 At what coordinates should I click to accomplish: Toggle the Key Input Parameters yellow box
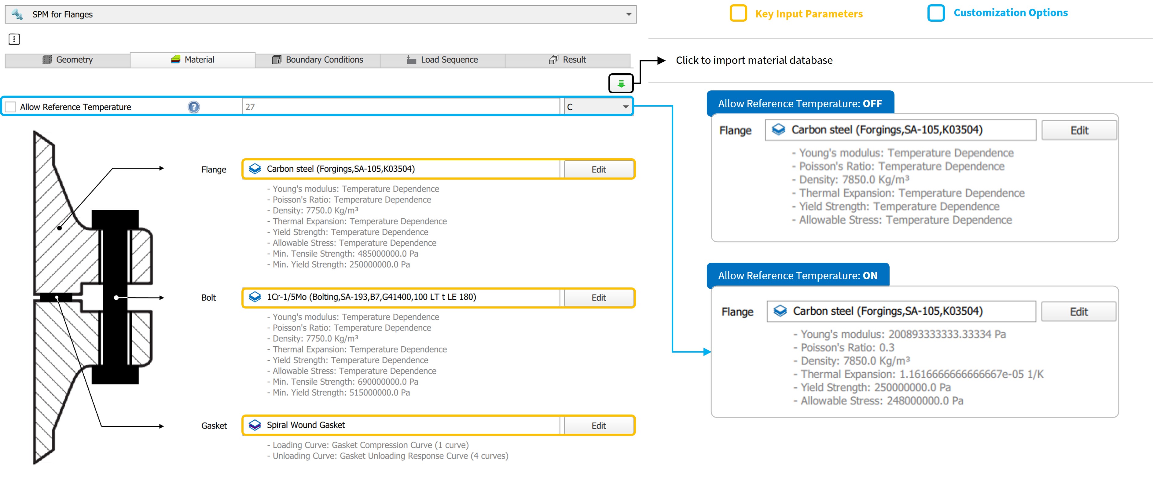[x=738, y=13]
